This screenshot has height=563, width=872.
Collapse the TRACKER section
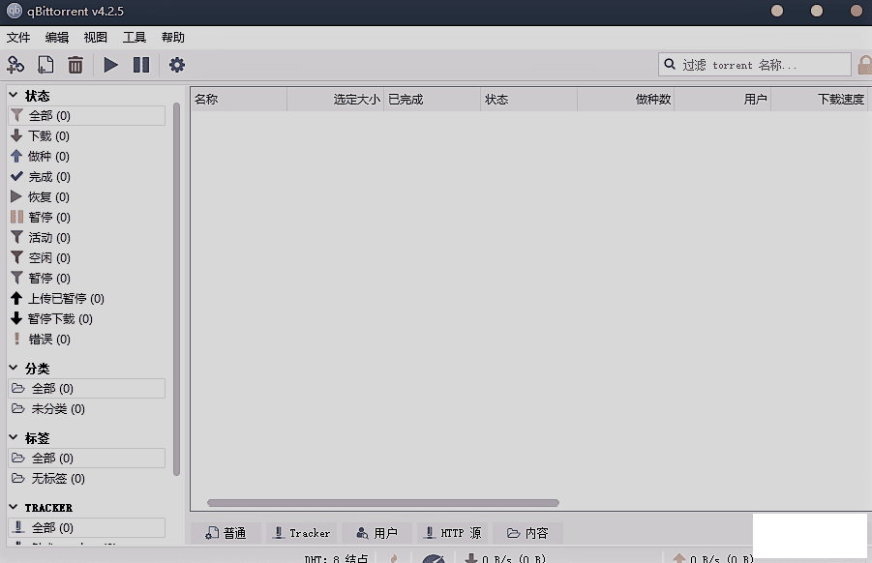14,508
